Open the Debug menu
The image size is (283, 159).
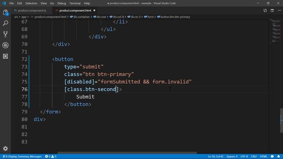tap(61, 3)
